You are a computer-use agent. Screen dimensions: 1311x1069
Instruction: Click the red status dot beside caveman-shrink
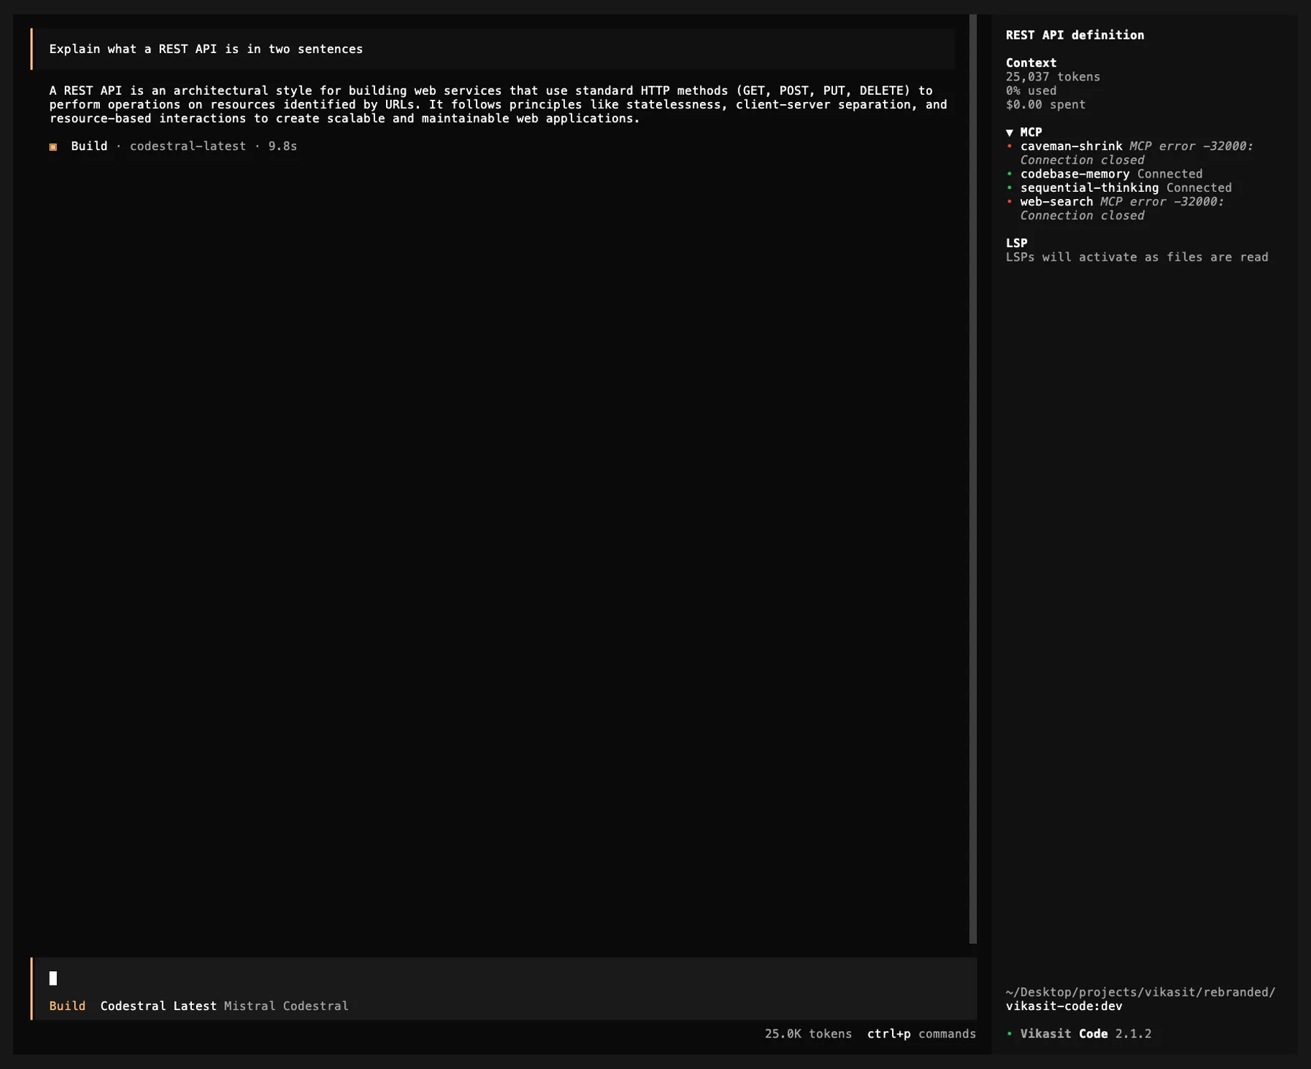coord(1009,146)
